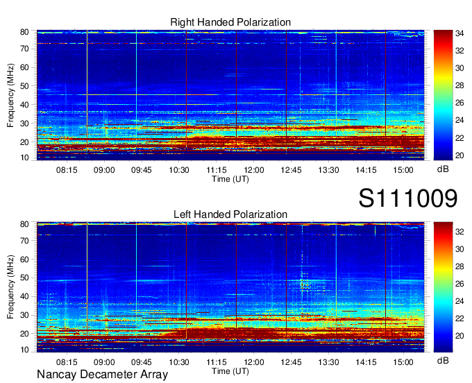
Task: Click the 40 MHz tick of Left Handed plot
Action: tap(24, 297)
